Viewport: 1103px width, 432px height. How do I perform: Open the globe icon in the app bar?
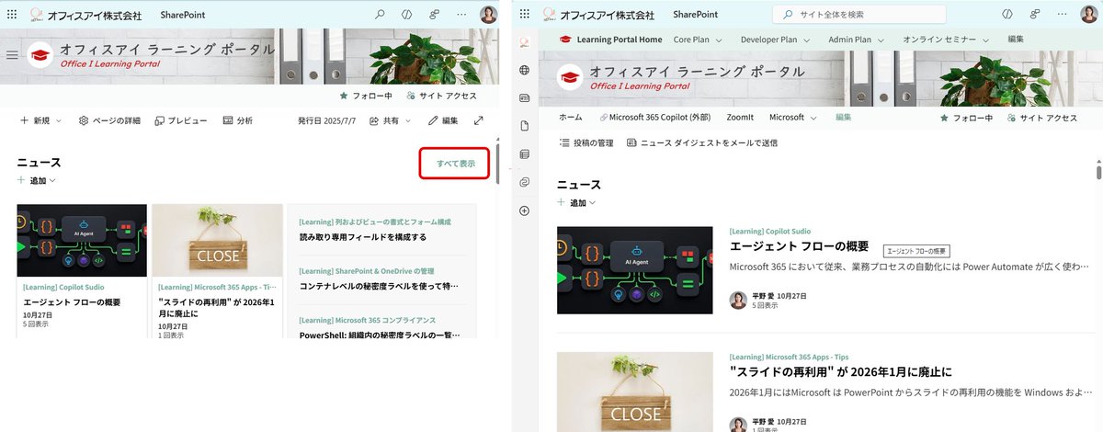pos(525,70)
